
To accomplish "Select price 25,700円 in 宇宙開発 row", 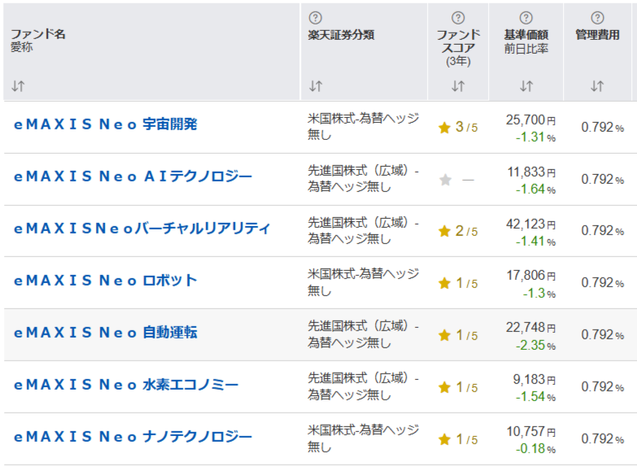I will pyautogui.click(x=530, y=120).
